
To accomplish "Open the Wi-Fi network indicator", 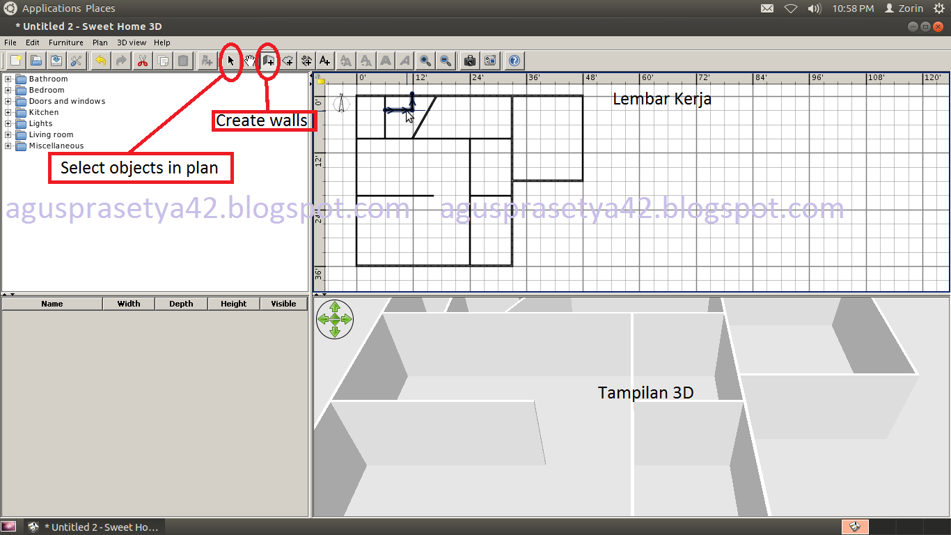I will (x=790, y=8).
